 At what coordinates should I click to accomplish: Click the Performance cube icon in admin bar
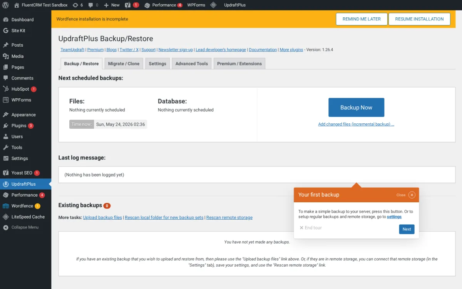click(147, 5)
